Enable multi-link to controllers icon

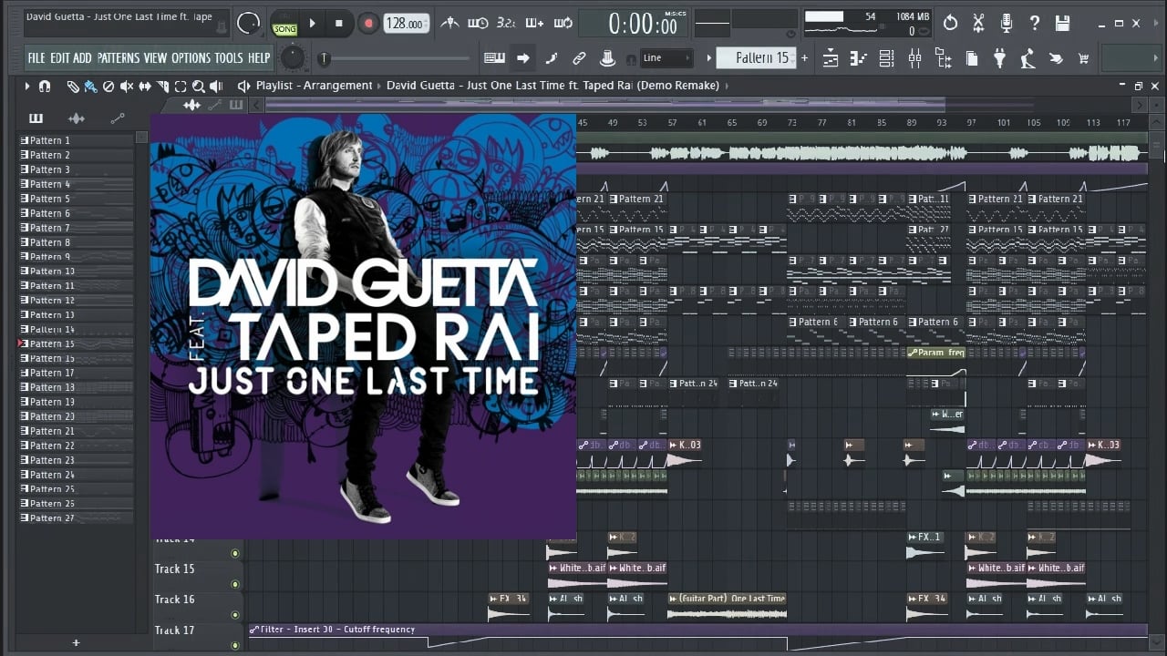[x=579, y=58]
